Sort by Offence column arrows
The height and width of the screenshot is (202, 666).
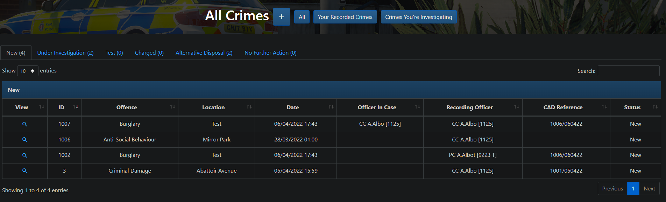172,107
